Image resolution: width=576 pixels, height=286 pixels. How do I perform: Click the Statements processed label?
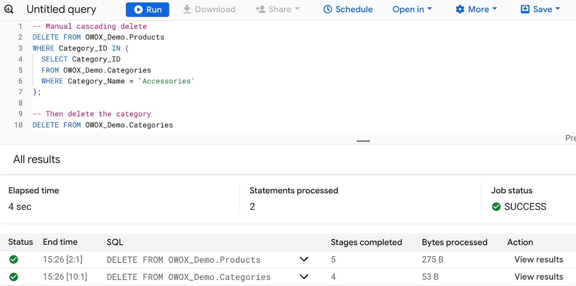point(294,191)
